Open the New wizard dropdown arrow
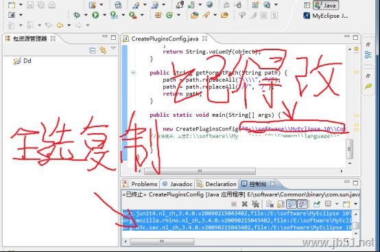Screen dimensions: 380x252 pyautogui.click(x=21, y=5)
